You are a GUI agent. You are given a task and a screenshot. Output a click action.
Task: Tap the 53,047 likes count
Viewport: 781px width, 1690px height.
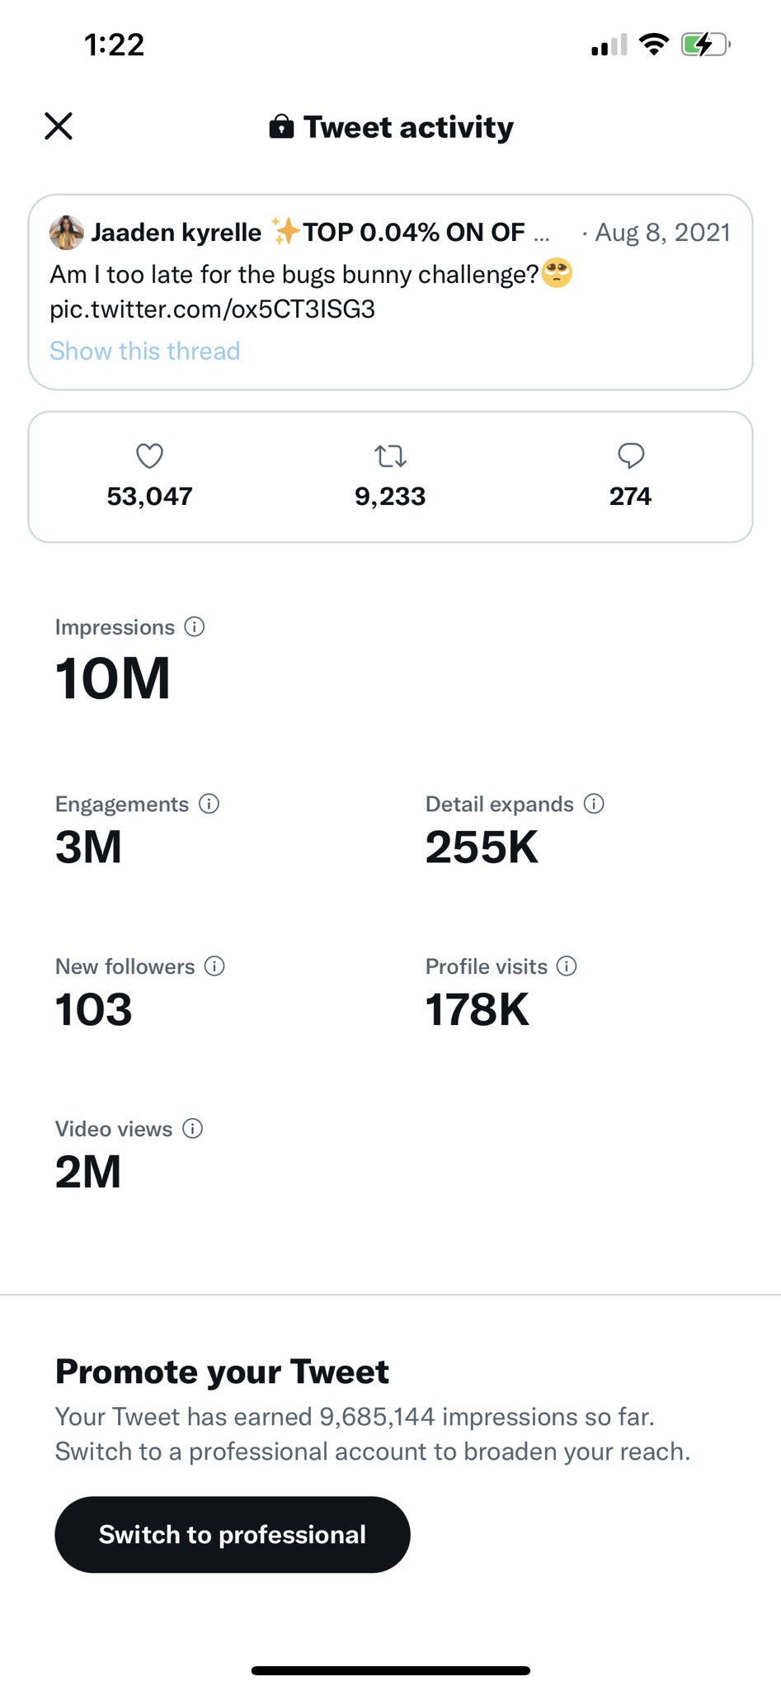tap(149, 496)
